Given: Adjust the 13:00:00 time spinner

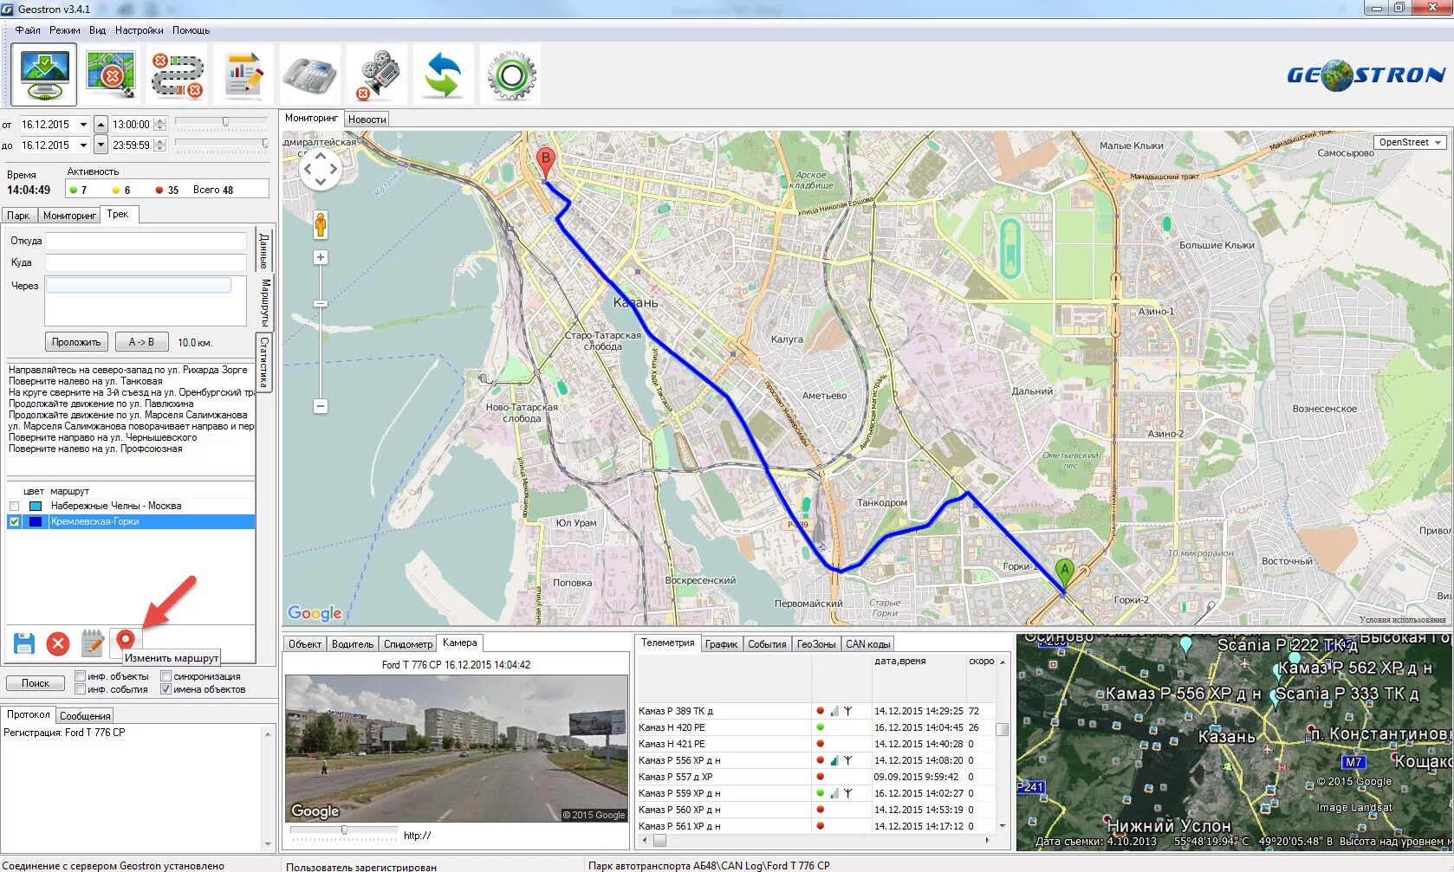Looking at the screenshot, I should (159, 125).
